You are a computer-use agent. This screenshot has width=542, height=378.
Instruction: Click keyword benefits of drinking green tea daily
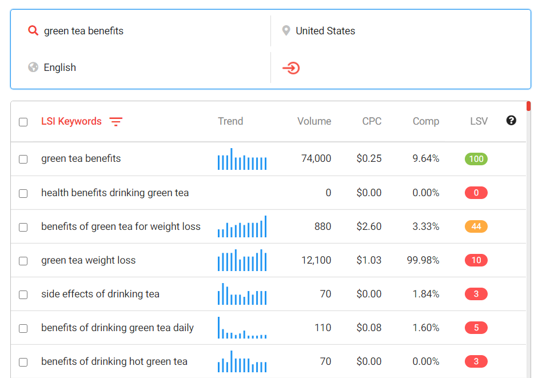pyautogui.click(x=117, y=328)
